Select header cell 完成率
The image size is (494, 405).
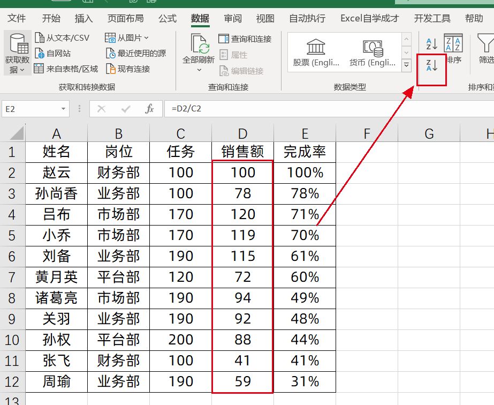[305, 152]
